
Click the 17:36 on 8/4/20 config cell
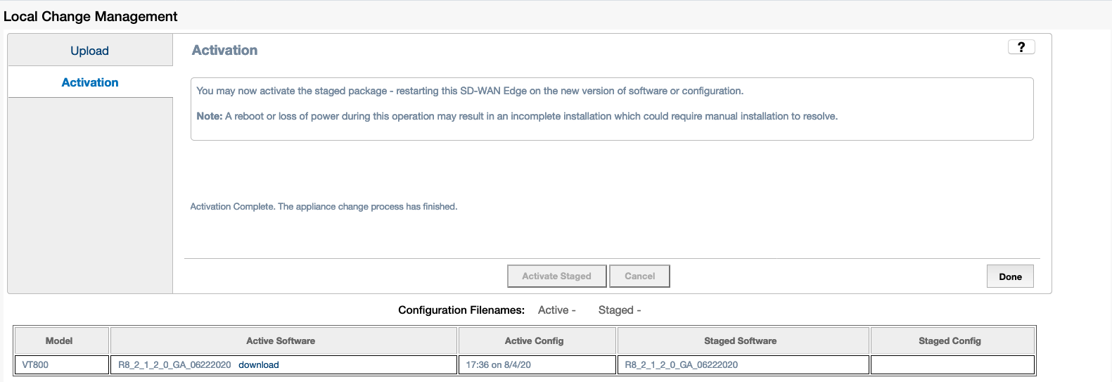point(499,365)
